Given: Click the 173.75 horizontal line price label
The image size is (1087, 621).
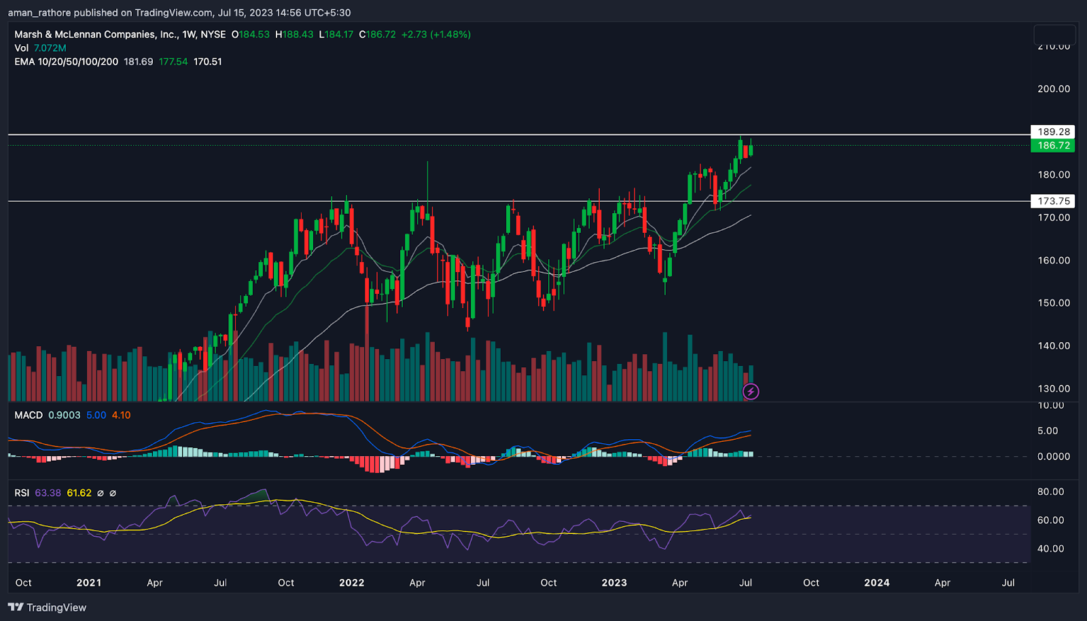Looking at the screenshot, I should (1053, 201).
